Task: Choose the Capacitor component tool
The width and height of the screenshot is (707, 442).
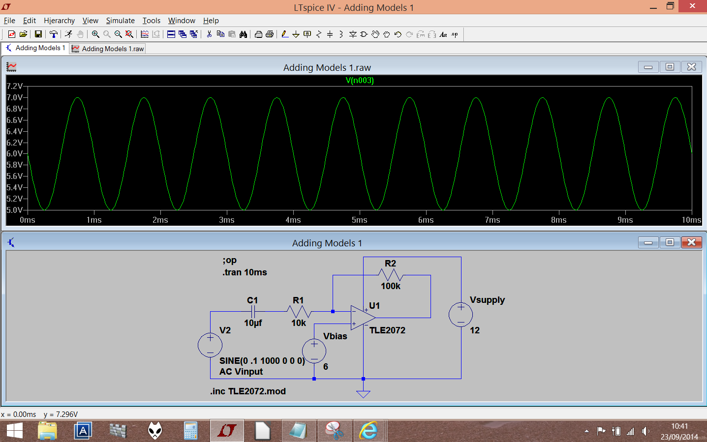Action: tap(330, 34)
